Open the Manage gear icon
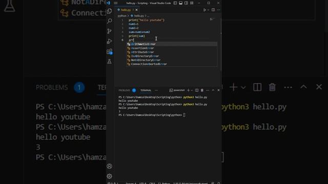 109,176
